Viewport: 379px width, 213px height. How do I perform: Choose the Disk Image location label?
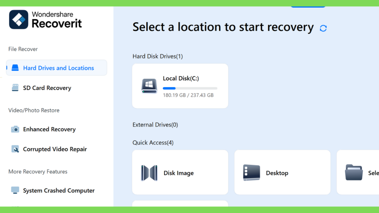[179, 173]
